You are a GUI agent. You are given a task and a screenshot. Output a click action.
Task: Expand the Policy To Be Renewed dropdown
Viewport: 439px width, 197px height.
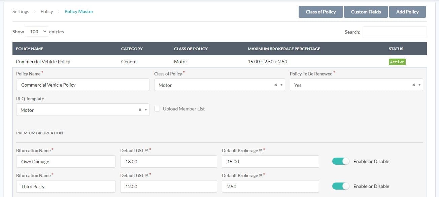[419, 85]
